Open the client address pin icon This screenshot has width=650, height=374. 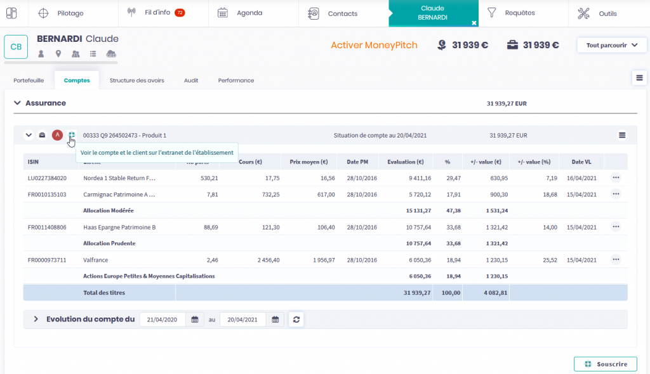tap(58, 54)
